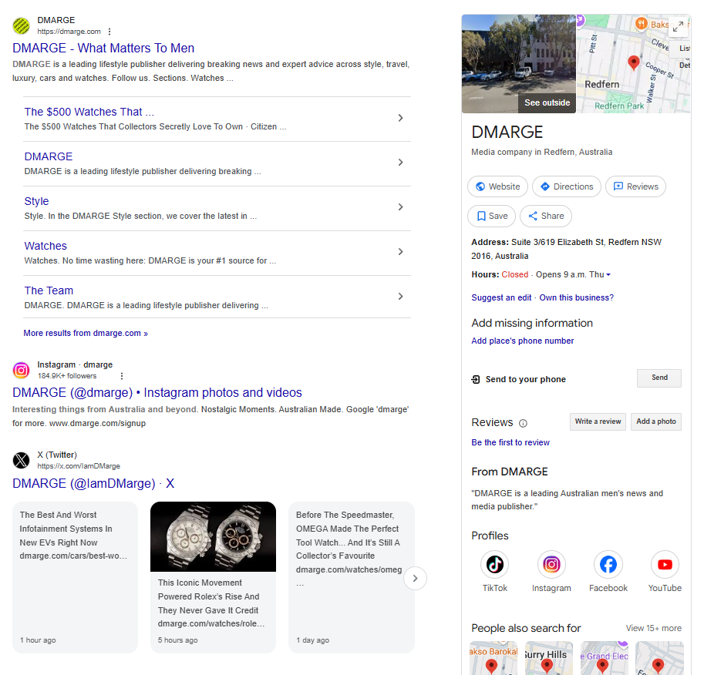This screenshot has height=675, width=704.
Task: Expand the Watches sitelink chevron
Action: point(400,252)
